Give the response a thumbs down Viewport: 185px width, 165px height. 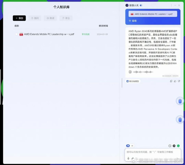click(x=179, y=81)
